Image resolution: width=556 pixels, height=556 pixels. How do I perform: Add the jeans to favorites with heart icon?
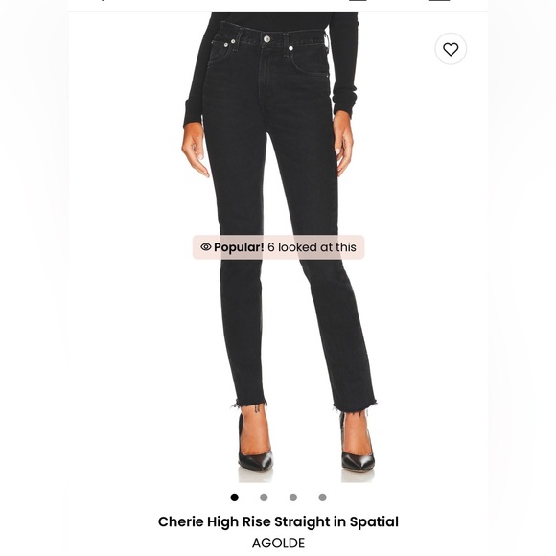(x=451, y=49)
